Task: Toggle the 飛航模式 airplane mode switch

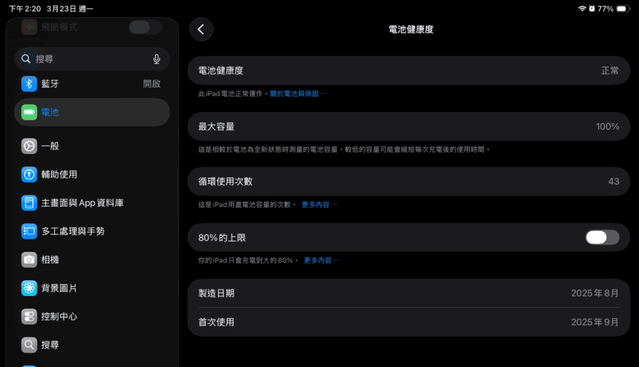Action: [145, 27]
